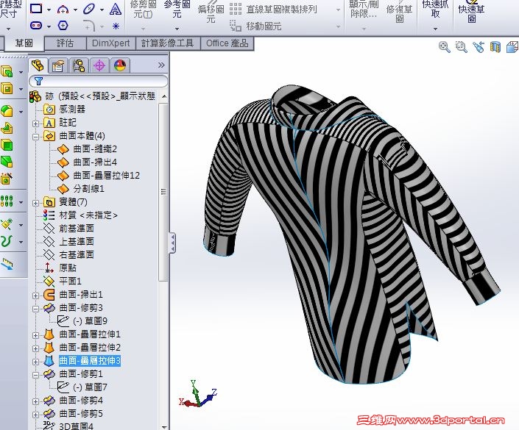Expand the manager pane tabs chevron
The image size is (519, 430).
tap(161, 65)
